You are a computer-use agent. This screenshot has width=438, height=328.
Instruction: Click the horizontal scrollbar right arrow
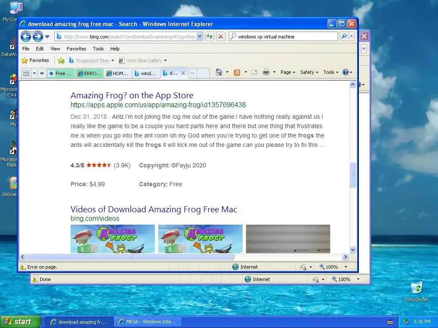click(345, 257)
